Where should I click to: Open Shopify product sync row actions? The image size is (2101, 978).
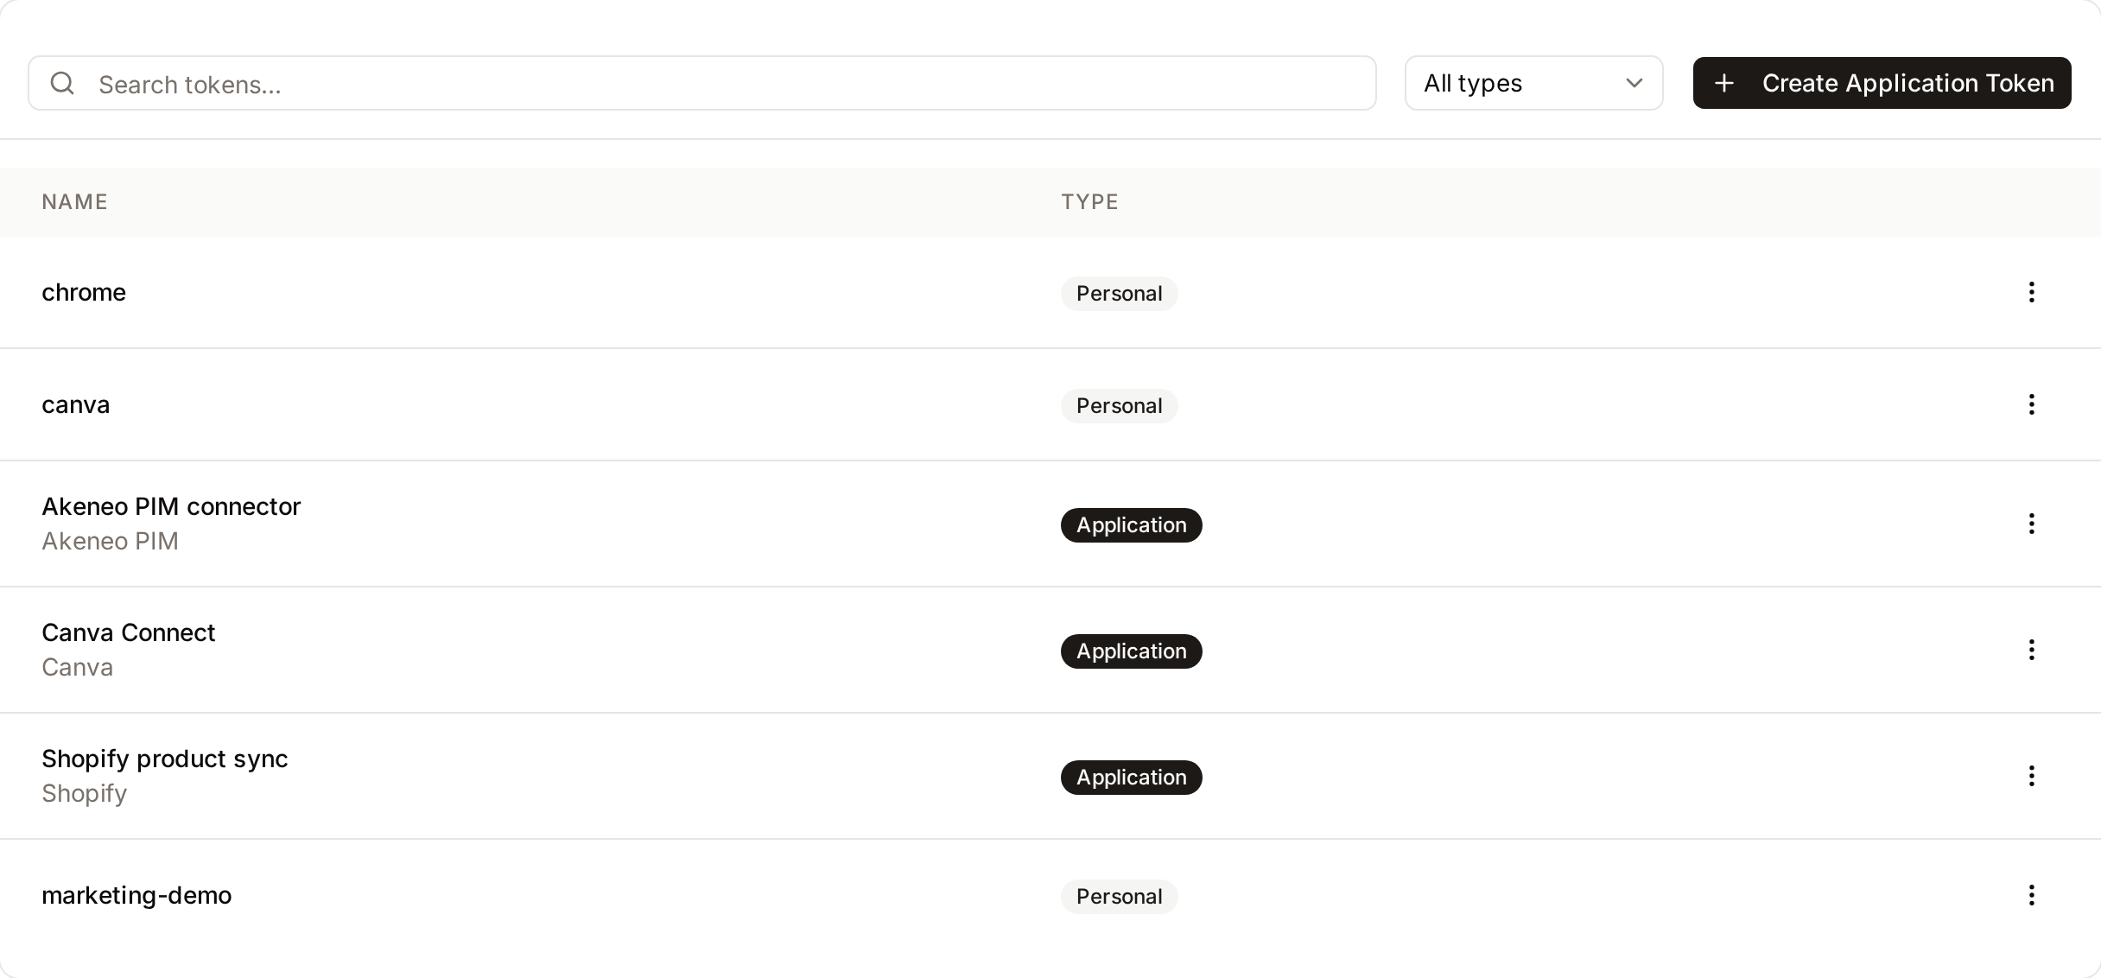click(2031, 776)
